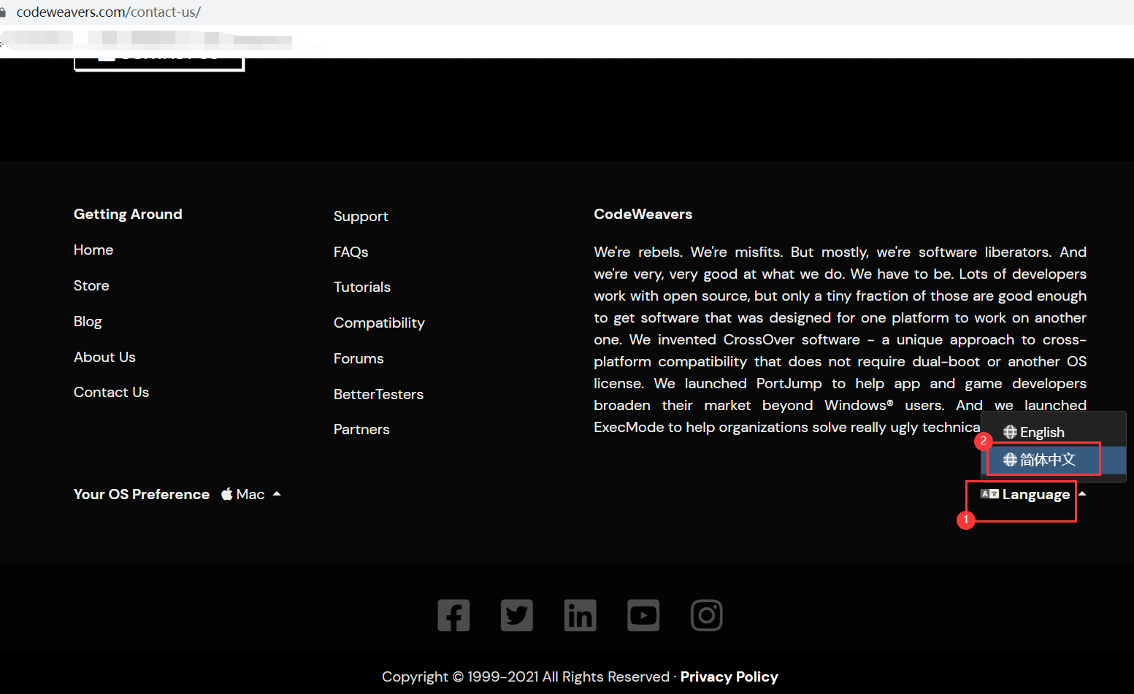Open the Facebook social icon
The height and width of the screenshot is (694, 1134).
pyautogui.click(x=453, y=615)
